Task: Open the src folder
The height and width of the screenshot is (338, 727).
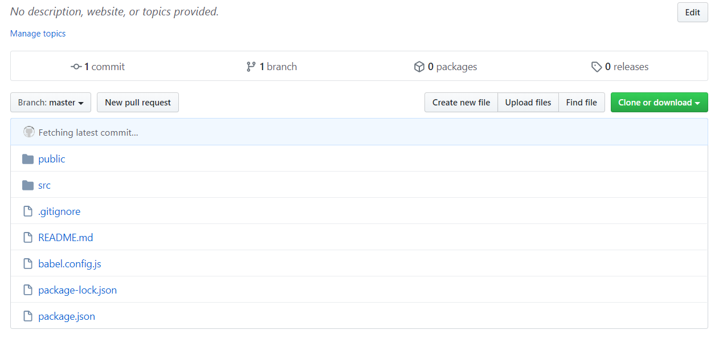Action: pos(44,185)
